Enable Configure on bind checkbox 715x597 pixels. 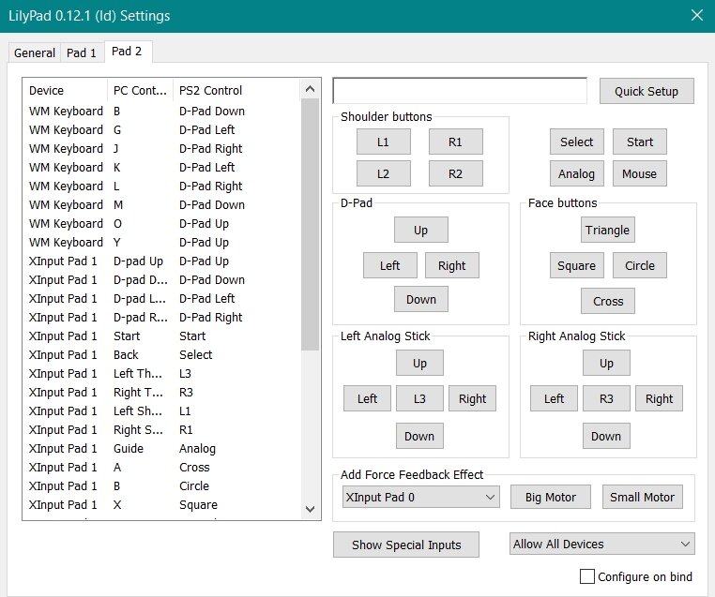pos(587,576)
